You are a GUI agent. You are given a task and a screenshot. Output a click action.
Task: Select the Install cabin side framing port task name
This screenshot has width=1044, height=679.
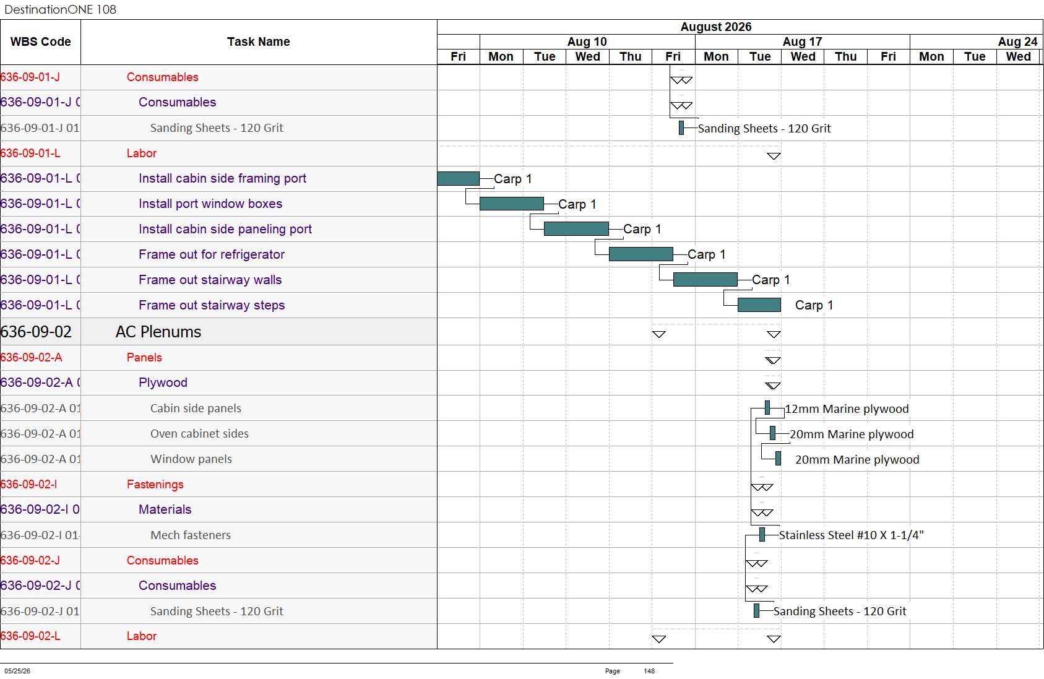point(223,178)
